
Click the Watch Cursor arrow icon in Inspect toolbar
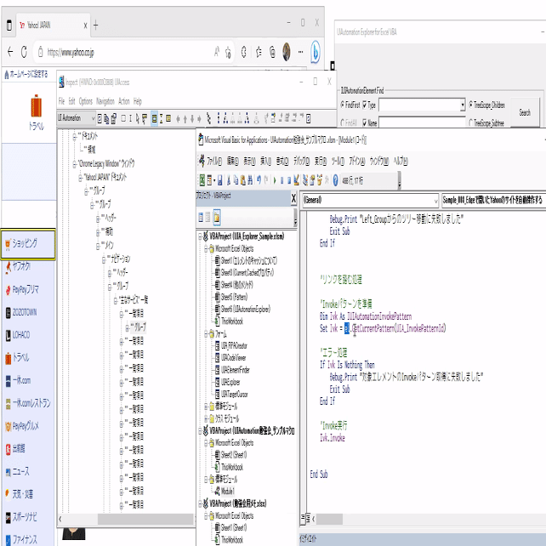pos(138,119)
